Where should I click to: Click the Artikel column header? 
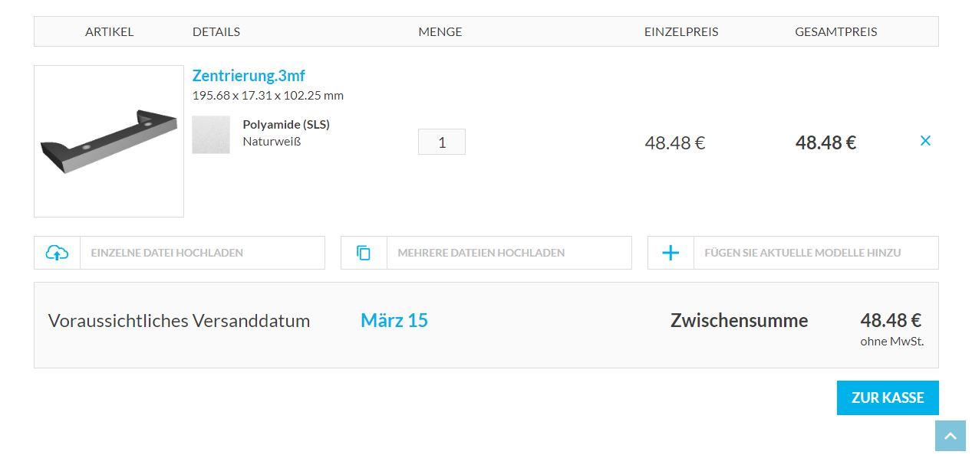click(109, 31)
